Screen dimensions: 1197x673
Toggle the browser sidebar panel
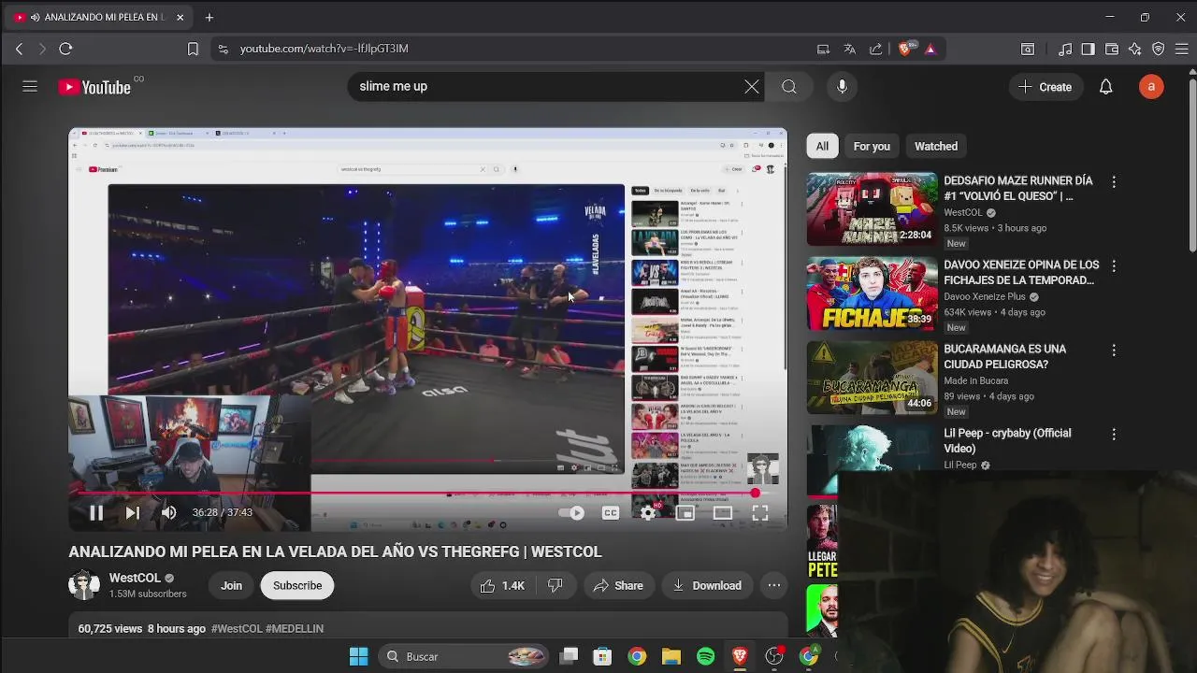click(1088, 49)
